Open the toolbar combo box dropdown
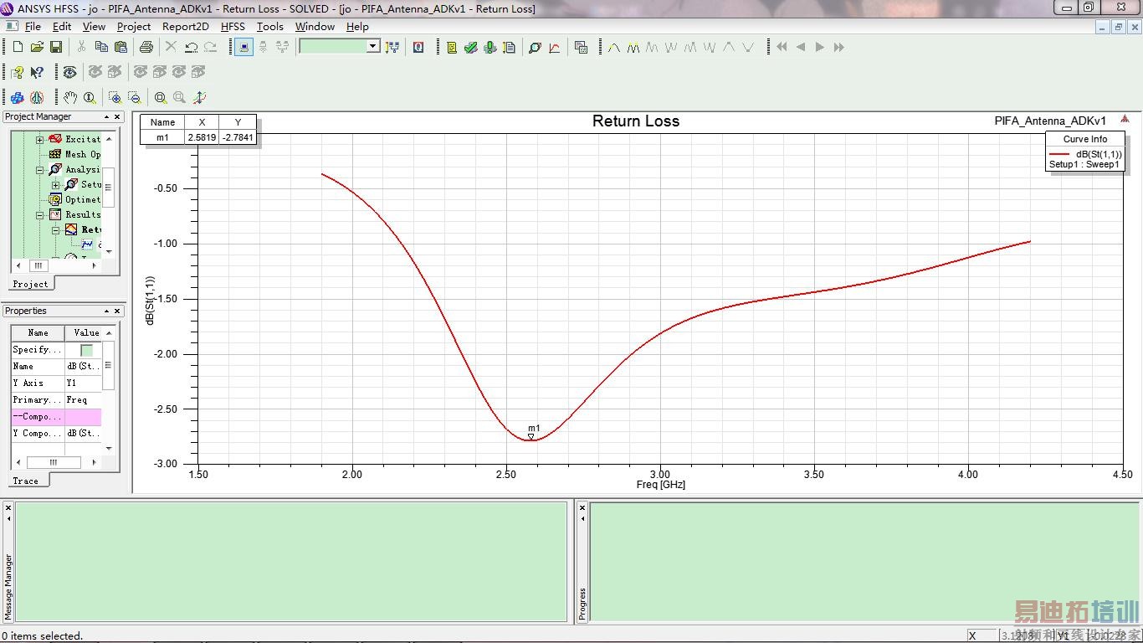The height and width of the screenshot is (643, 1143). (x=373, y=47)
